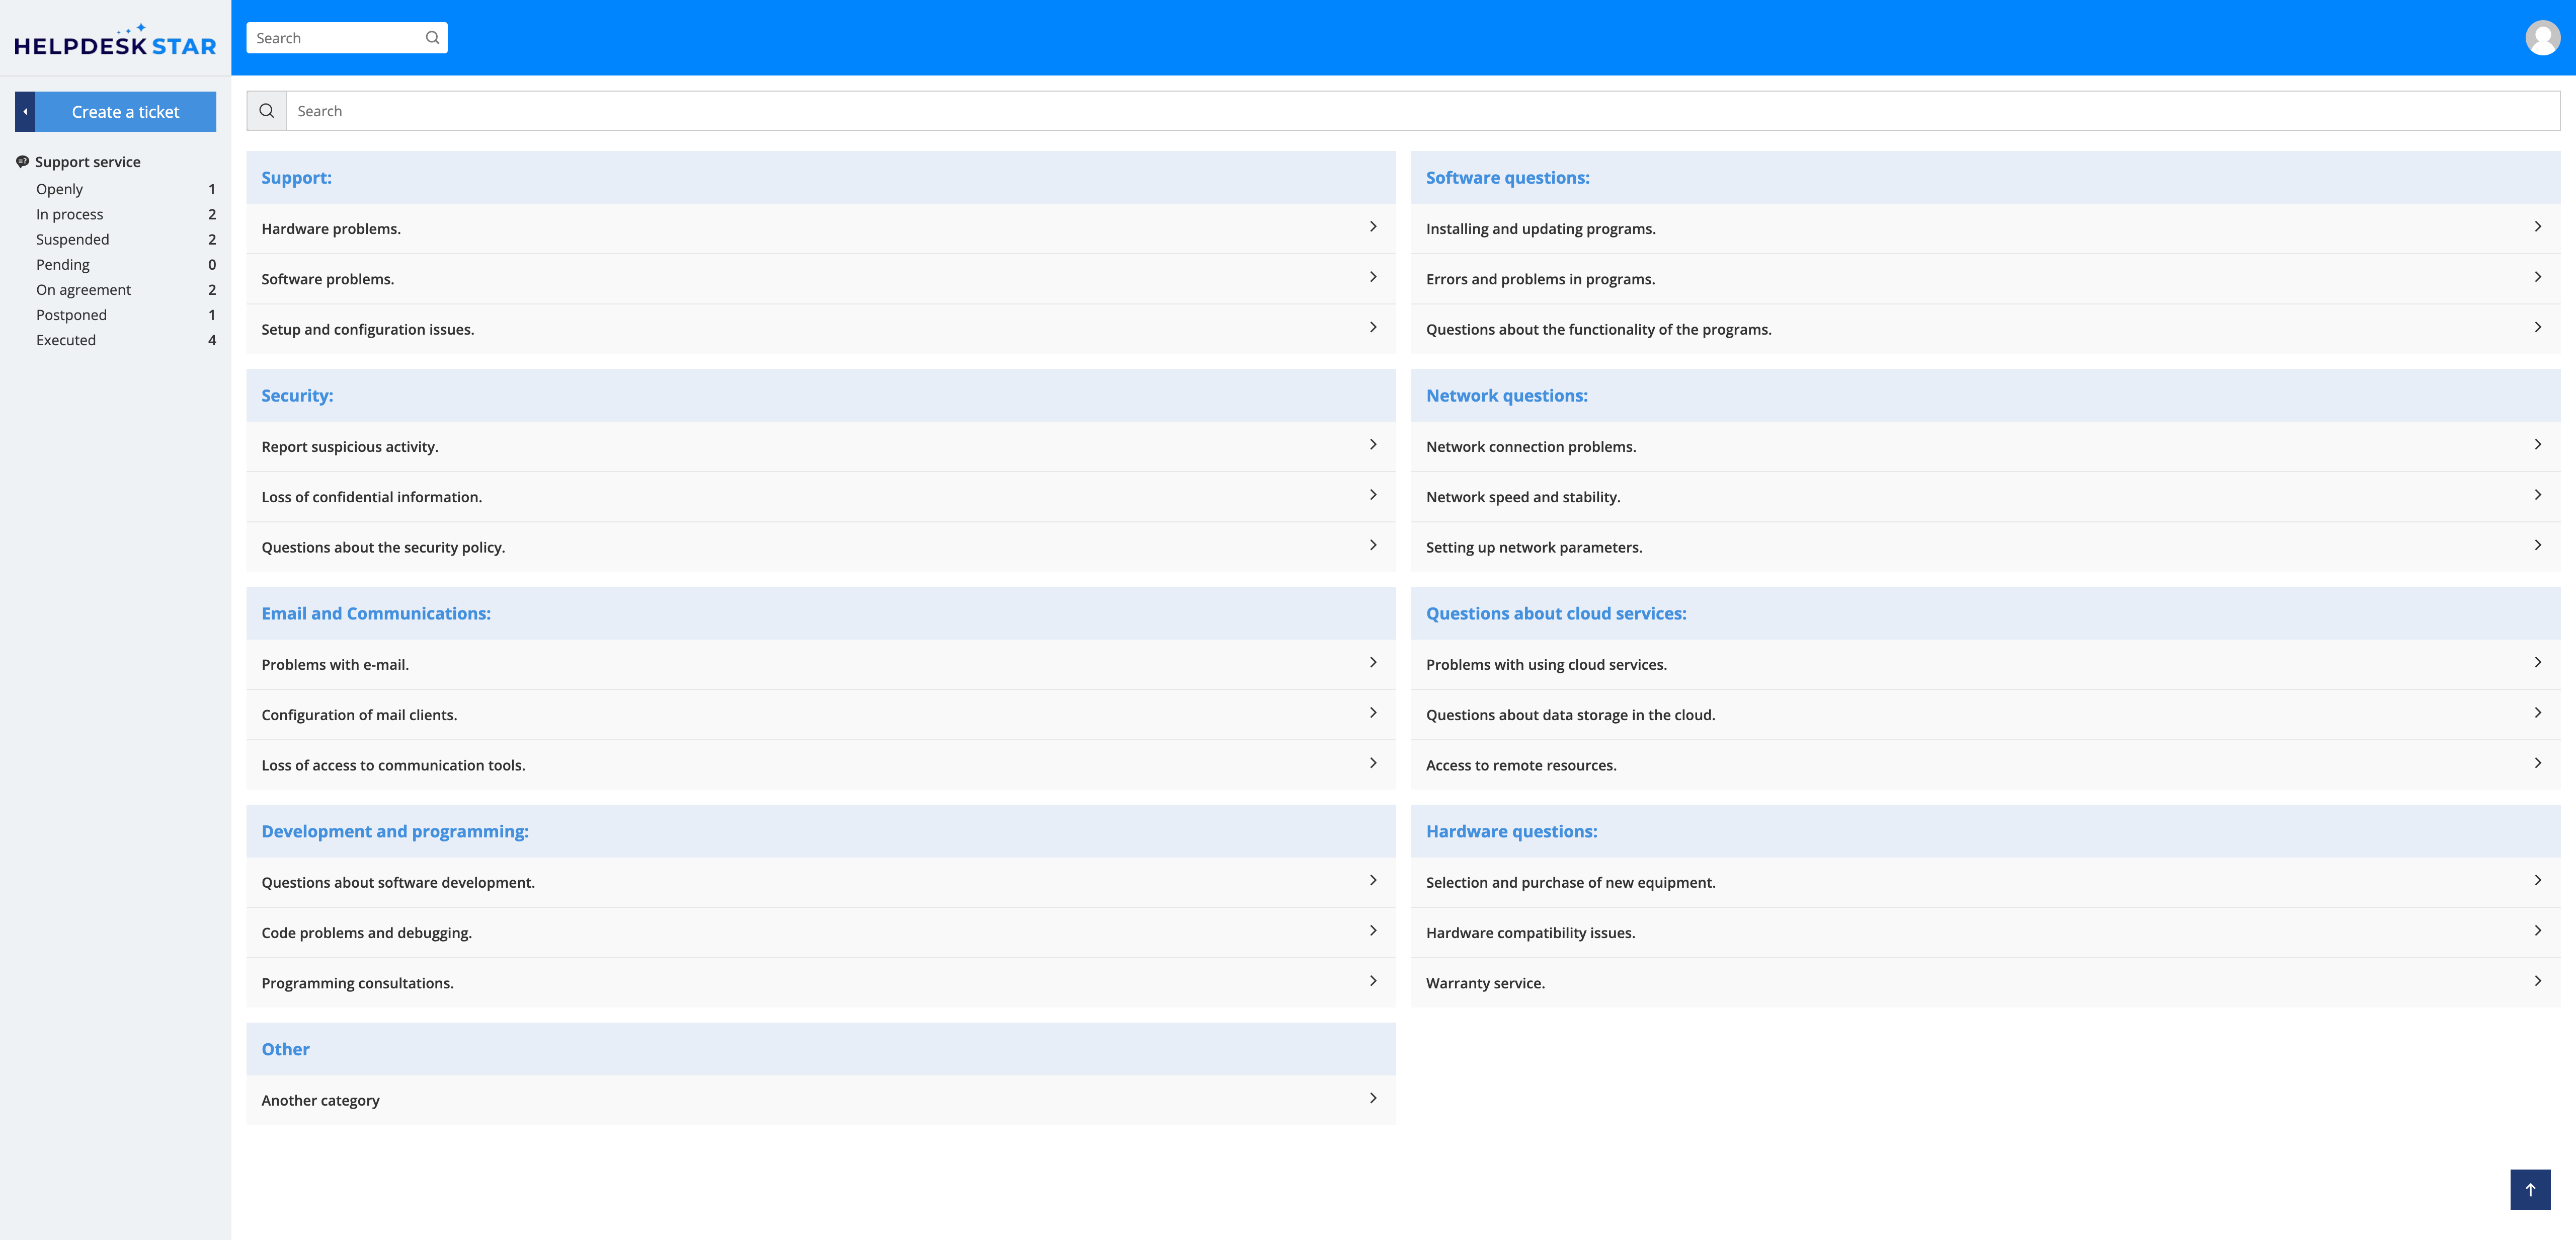Open Problems with e-mail category

pos(335,665)
